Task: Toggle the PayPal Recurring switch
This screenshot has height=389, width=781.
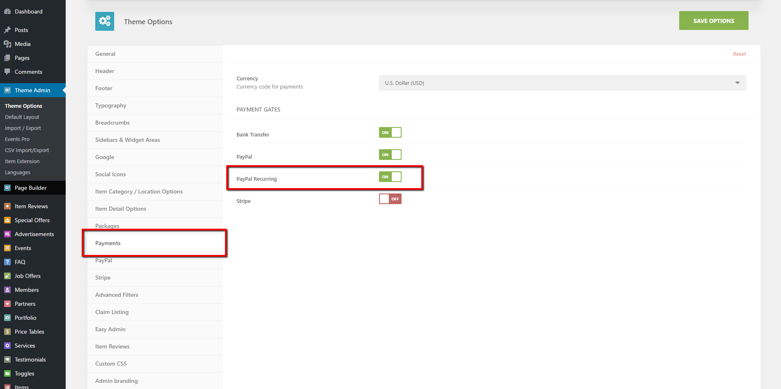Action: [x=390, y=177]
